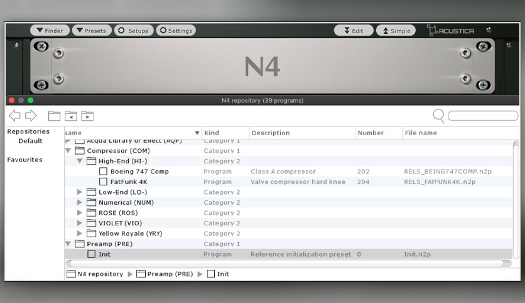Click the ROSE (ROS) folder icon
Viewport: 525px width, 303px height.
[91, 213]
